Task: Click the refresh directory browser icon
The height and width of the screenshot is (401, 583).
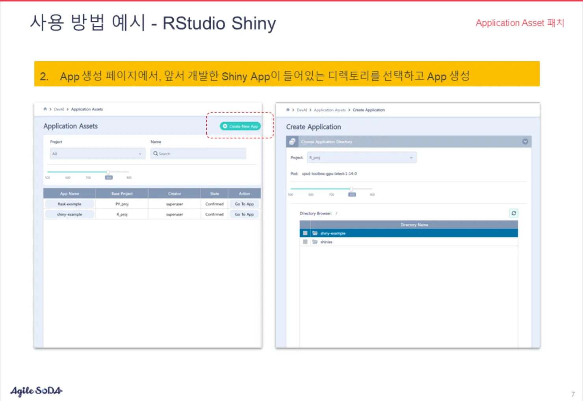Action: click(514, 213)
